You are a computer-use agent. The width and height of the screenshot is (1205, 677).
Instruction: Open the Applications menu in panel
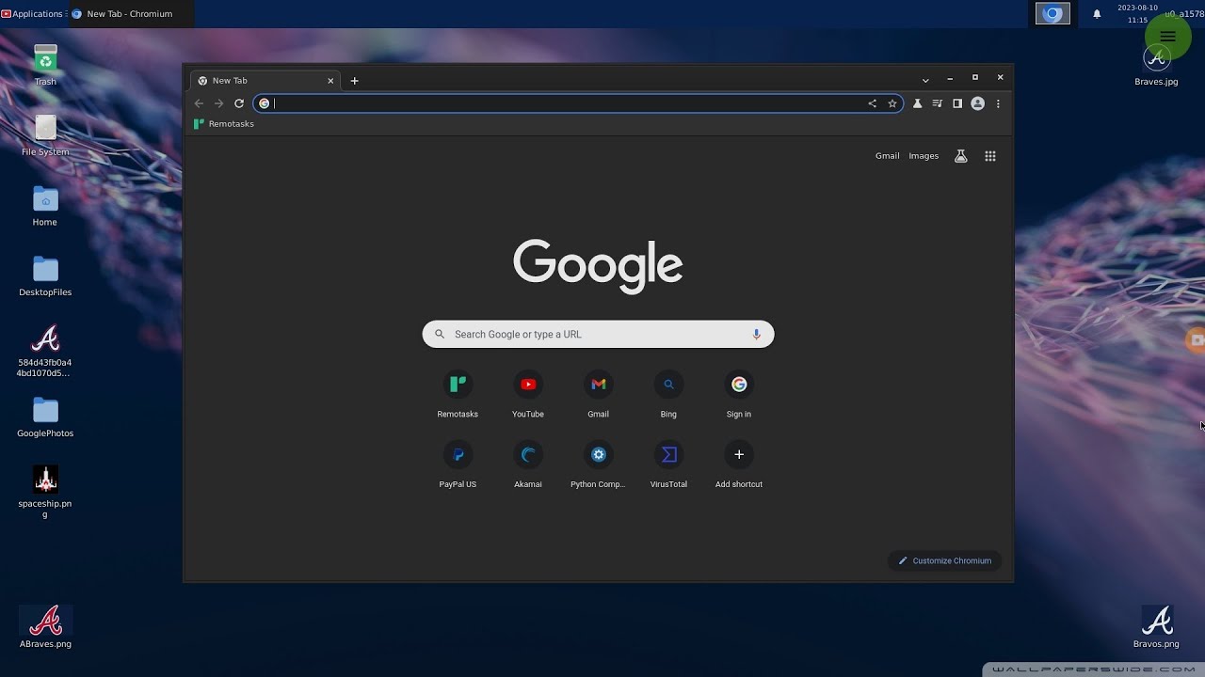(x=32, y=14)
